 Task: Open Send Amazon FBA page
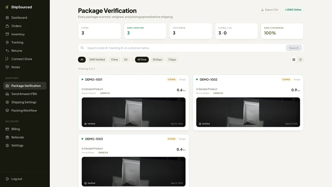tap(25, 94)
